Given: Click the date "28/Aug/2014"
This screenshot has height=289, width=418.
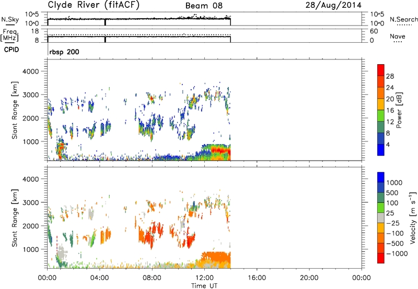Looking at the screenshot, I should [333, 5].
